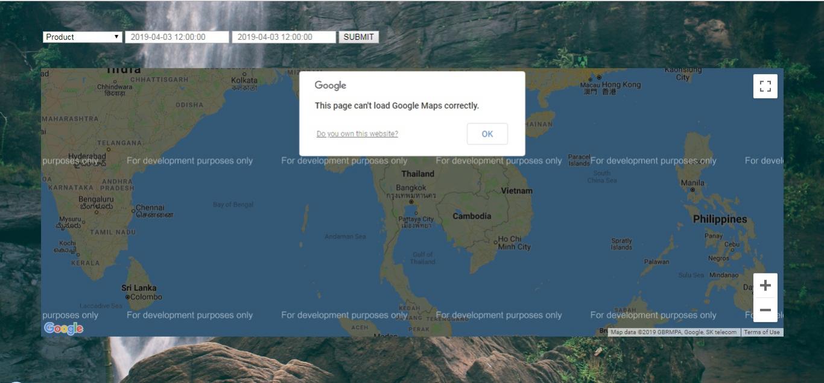Click the Thailand label on the map
The height and width of the screenshot is (383, 824).
417,173
